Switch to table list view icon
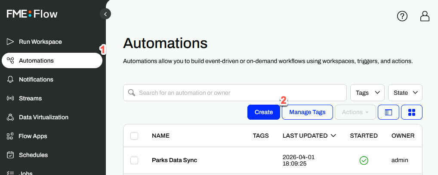438x175 pixels. [x=388, y=112]
